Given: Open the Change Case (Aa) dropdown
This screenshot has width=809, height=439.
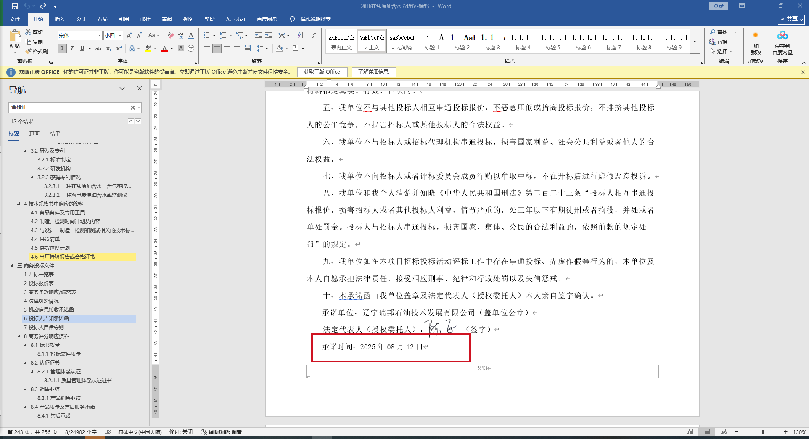Looking at the screenshot, I should click(154, 35).
